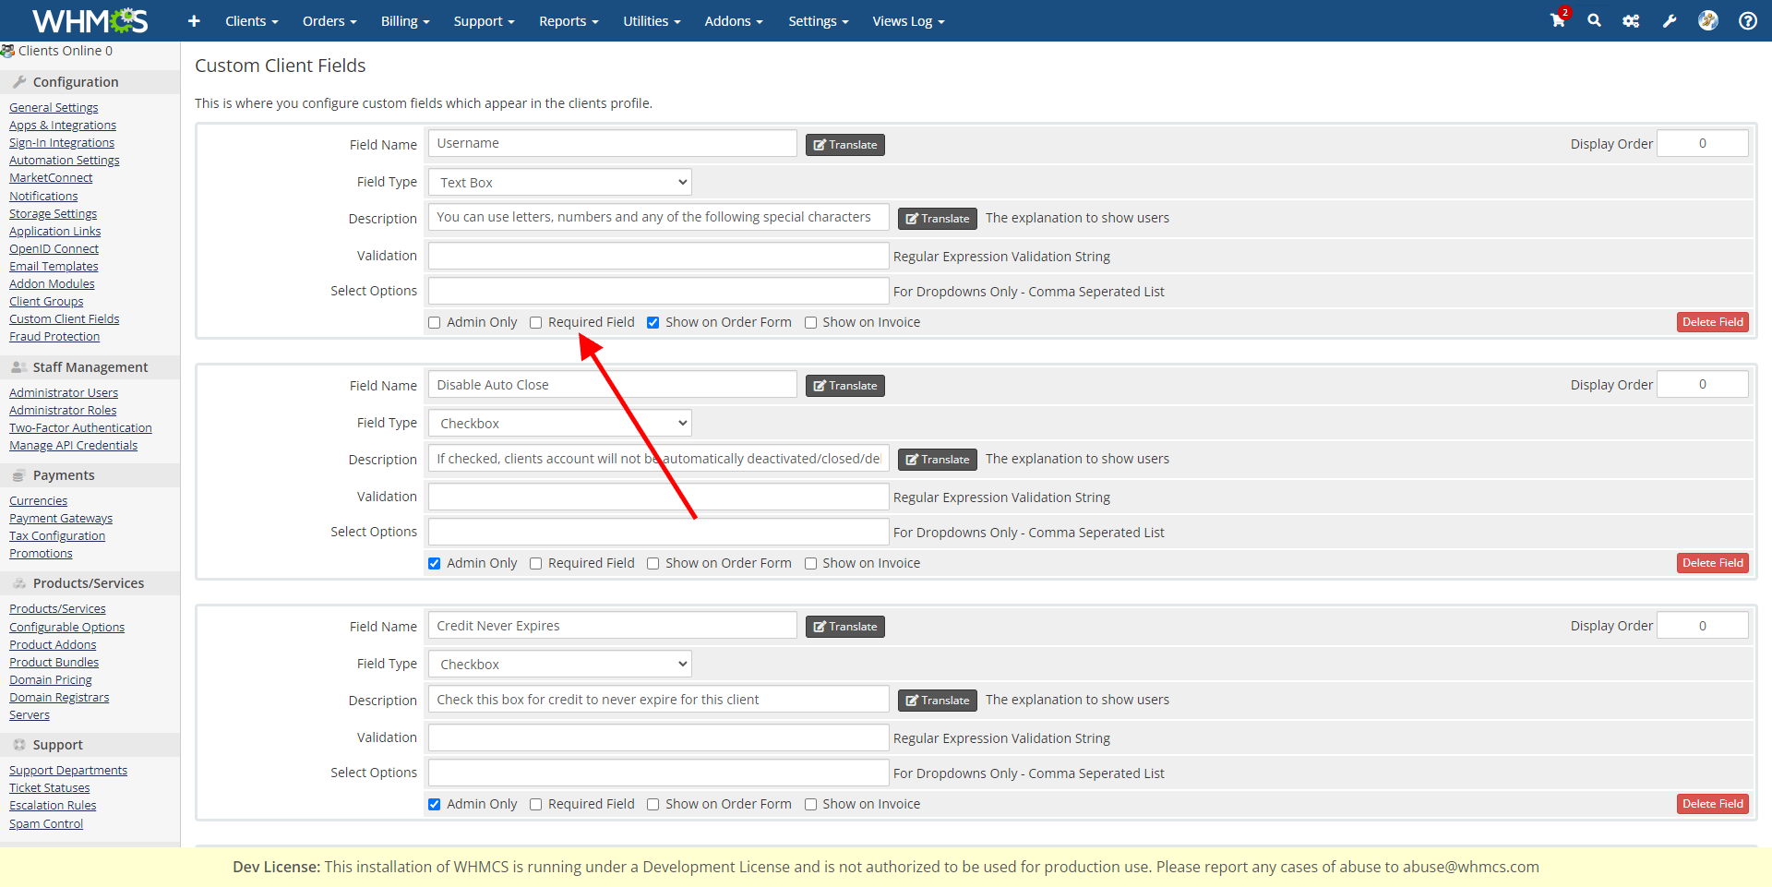Open the shopping cart icon in header
Image resolution: width=1772 pixels, height=887 pixels.
coord(1558,20)
